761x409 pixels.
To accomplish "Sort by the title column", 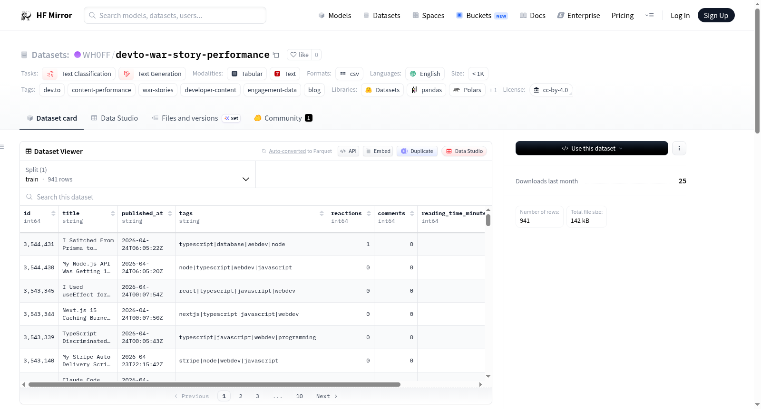I will pos(113,213).
